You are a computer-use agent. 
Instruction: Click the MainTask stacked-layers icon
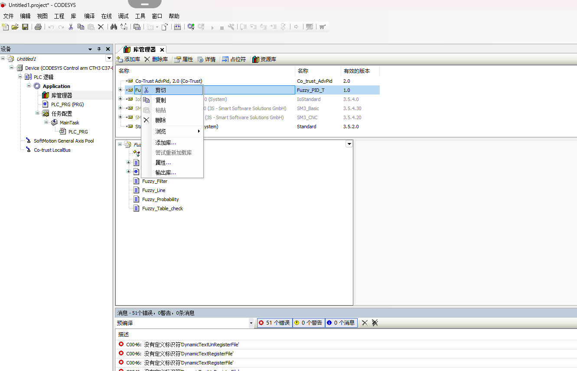[x=54, y=123]
